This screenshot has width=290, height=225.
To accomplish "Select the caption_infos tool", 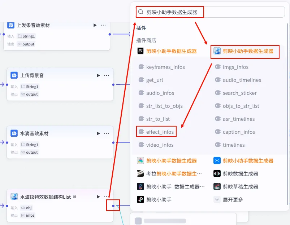I will 235,132.
